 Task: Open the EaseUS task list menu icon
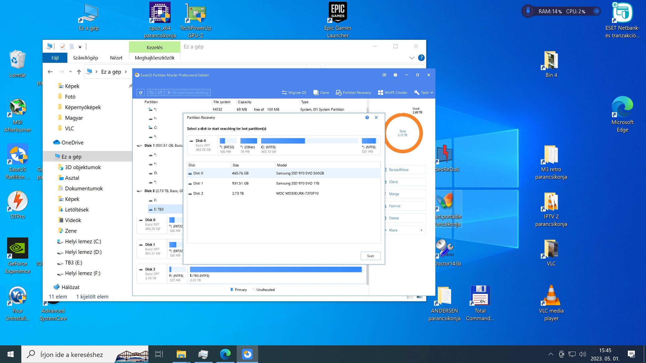pos(384,75)
